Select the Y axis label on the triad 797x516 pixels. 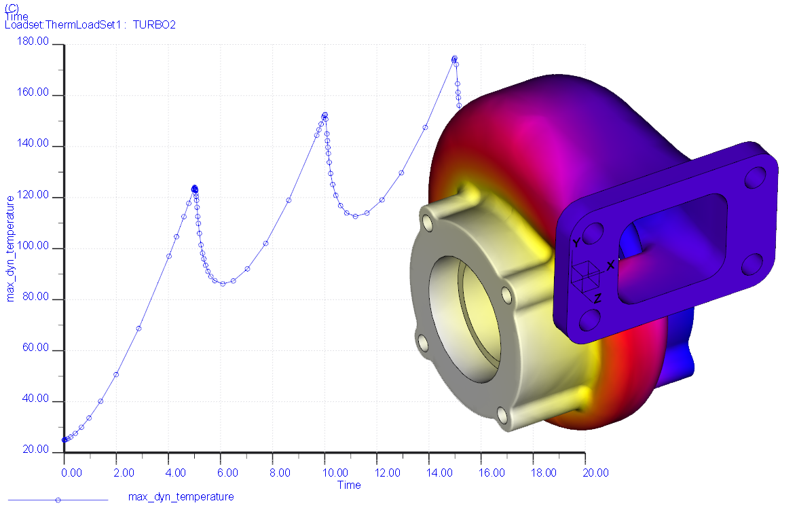(576, 242)
